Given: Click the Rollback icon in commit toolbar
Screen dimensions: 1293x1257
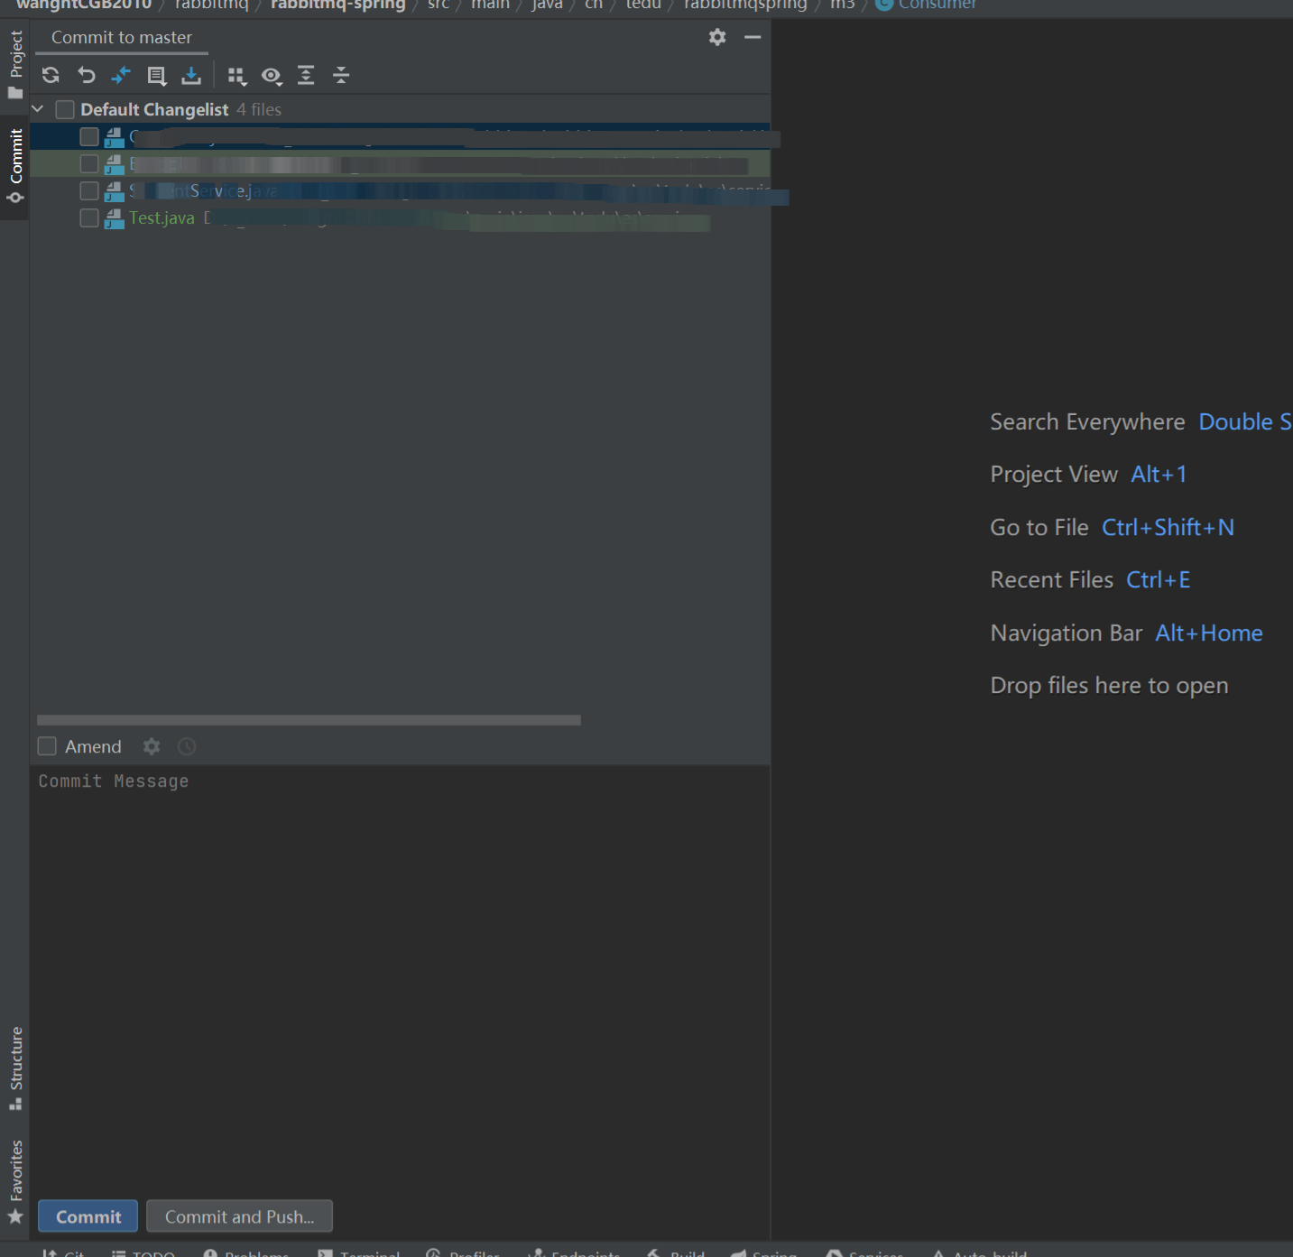Looking at the screenshot, I should [x=86, y=75].
